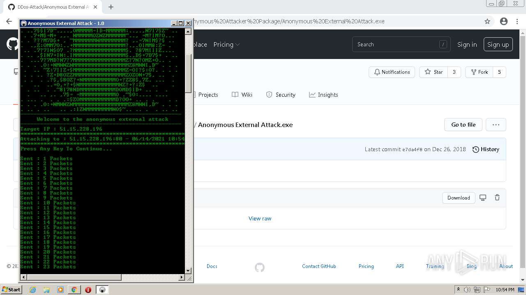
Task: Star the repository
Action: point(434,72)
